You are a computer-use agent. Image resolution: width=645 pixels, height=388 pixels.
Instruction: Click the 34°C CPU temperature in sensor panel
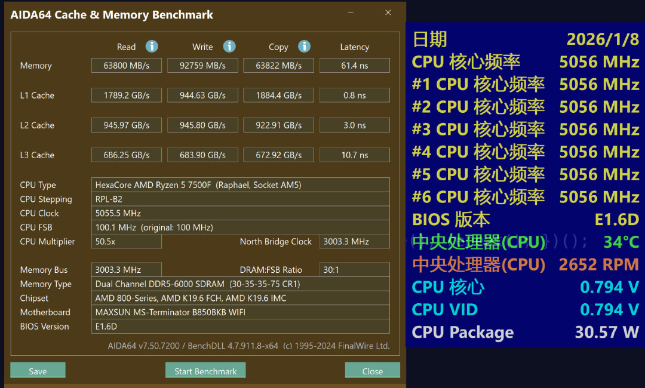pyautogui.click(x=621, y=242)
